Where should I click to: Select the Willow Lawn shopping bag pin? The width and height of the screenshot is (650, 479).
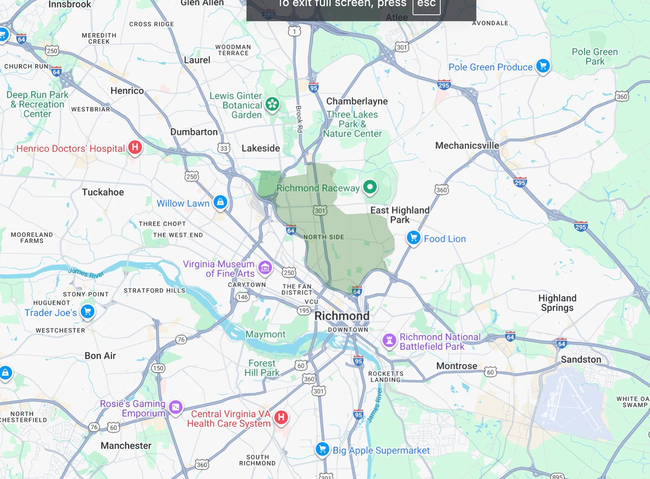coord(220,203)
